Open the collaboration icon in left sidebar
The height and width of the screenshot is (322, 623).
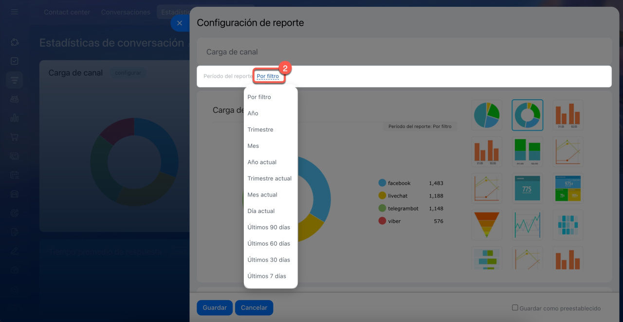click(x=15, y=42)
